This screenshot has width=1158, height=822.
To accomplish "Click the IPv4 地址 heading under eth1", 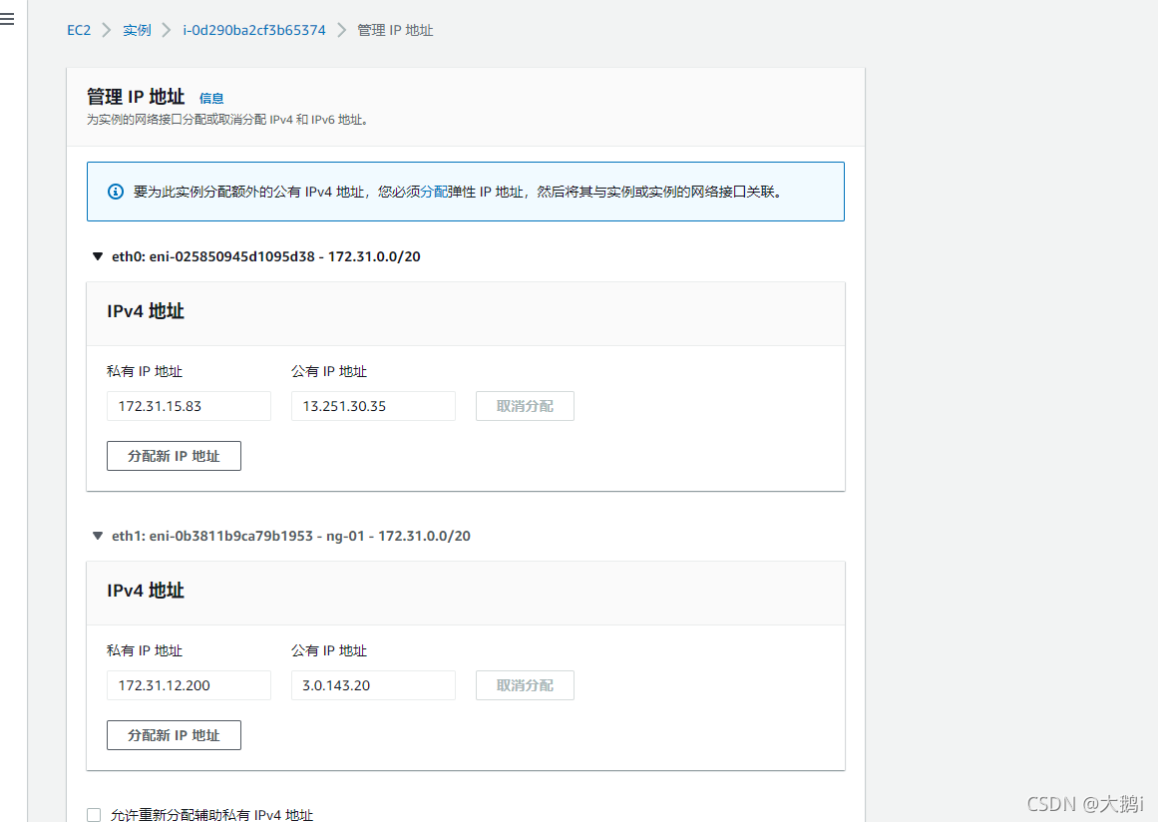I will [x=146, y=591].
